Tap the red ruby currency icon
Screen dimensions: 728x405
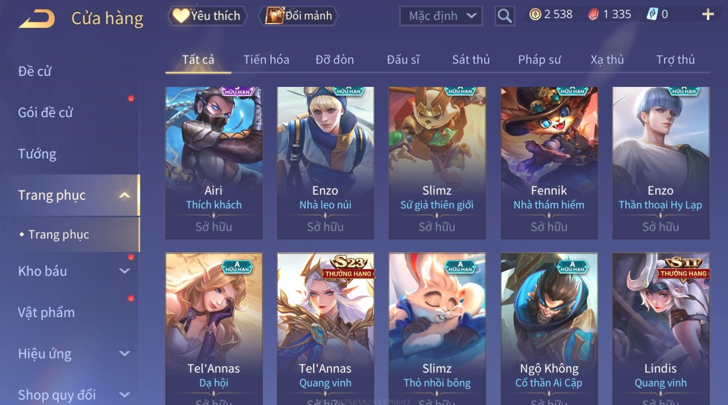coord(593,14)
